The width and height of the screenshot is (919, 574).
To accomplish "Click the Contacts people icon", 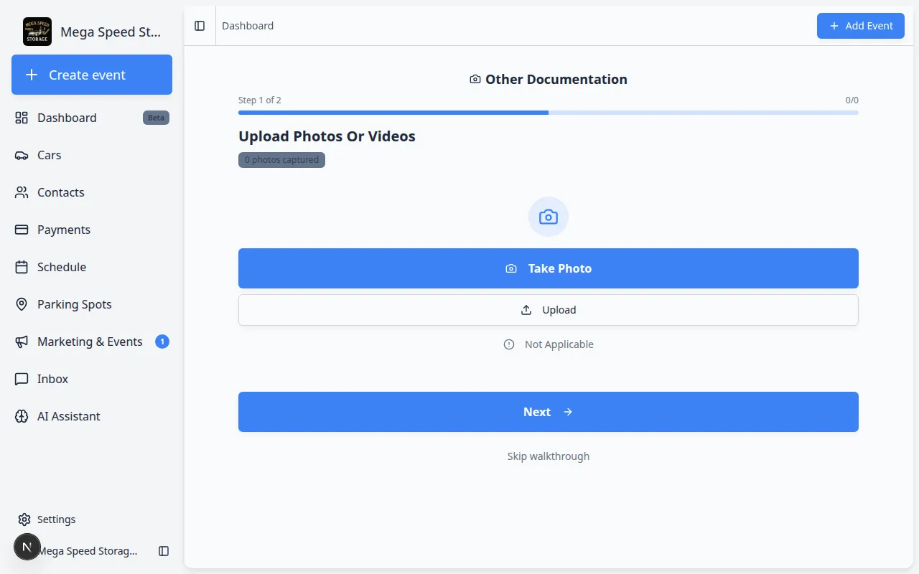I will [22, 192].
